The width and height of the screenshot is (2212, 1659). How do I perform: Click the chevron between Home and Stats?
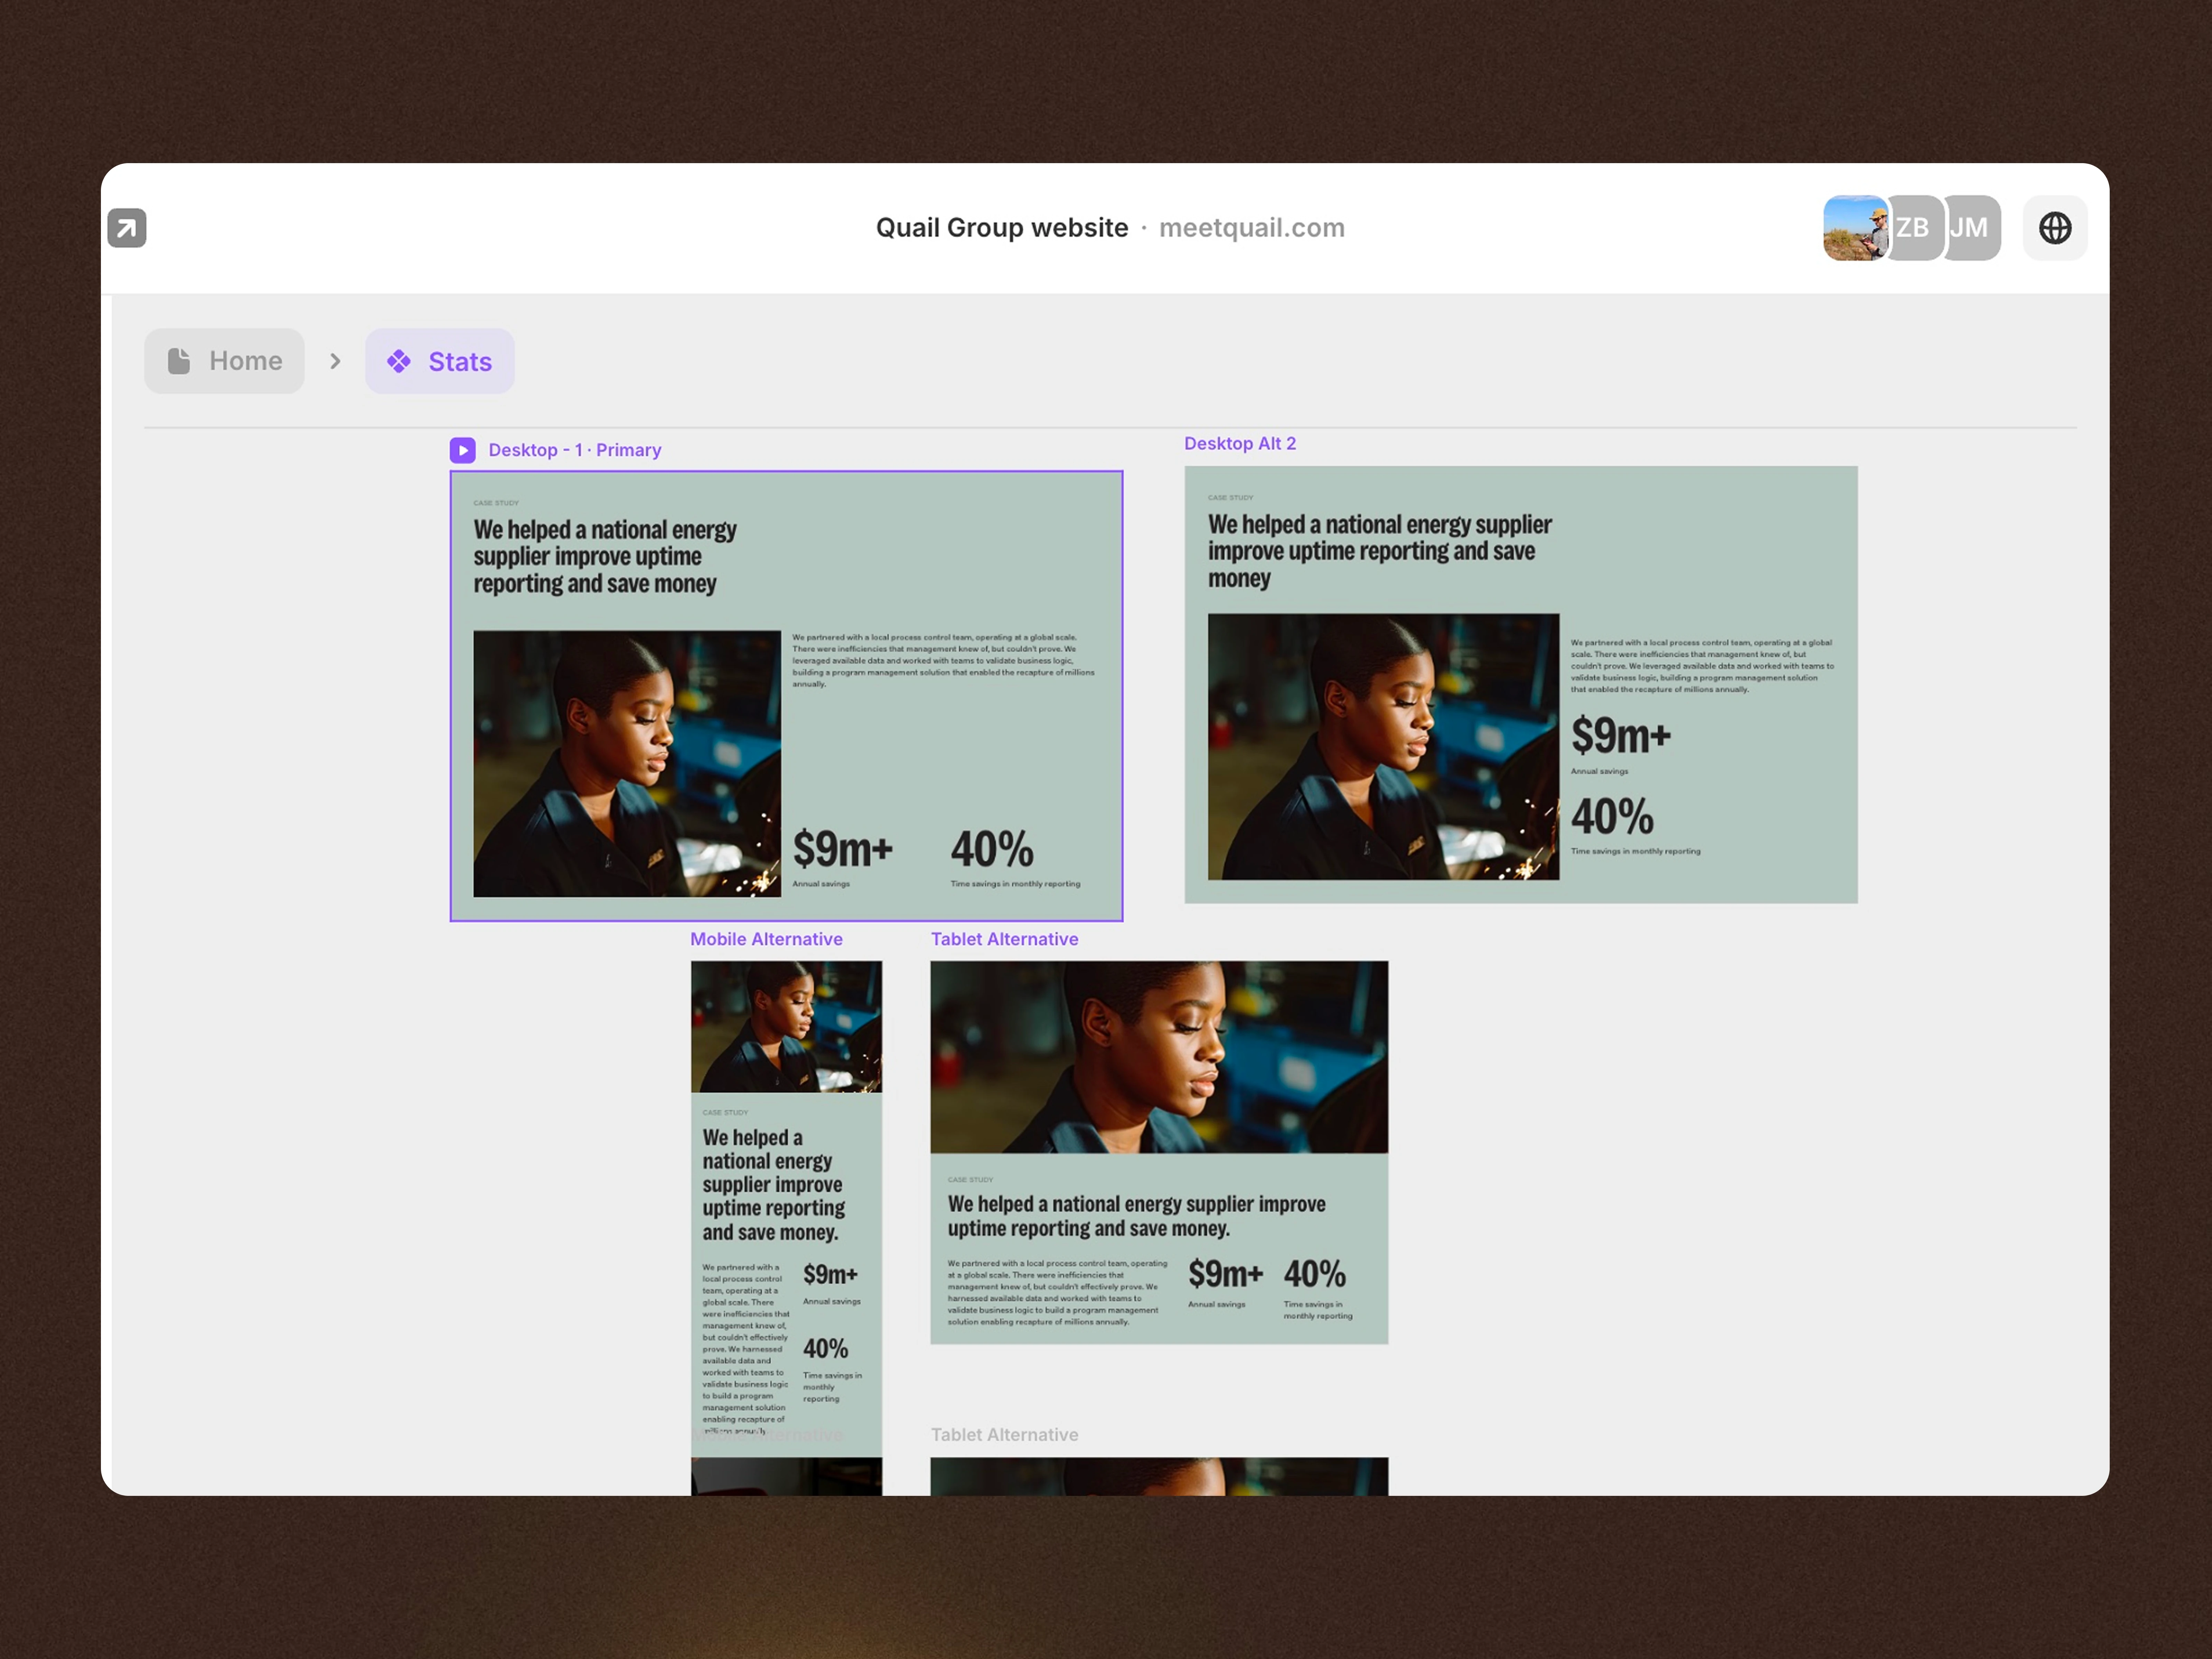(335, 361)
